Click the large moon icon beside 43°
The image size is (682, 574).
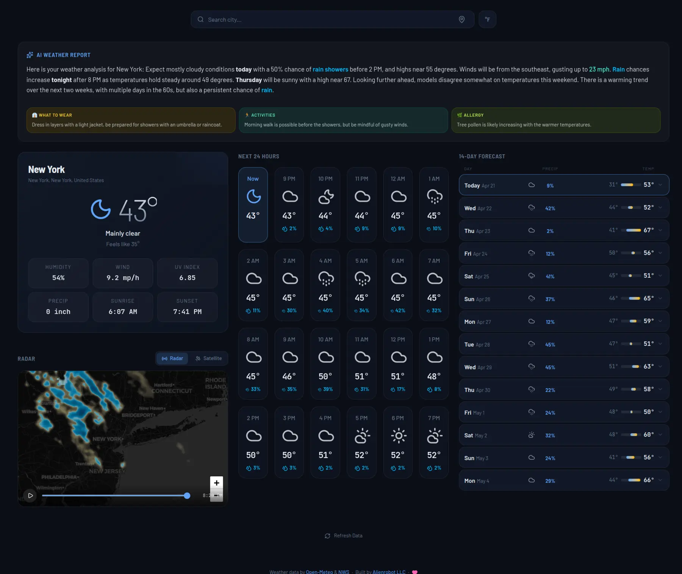(x=101, y=209)
